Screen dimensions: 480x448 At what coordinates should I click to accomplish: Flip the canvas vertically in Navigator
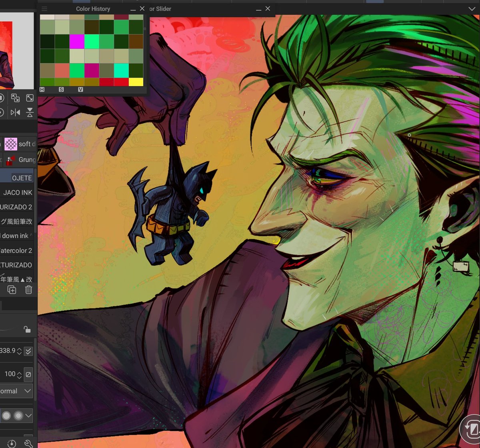tap(30, 113)
